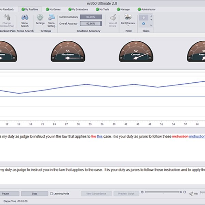The height and width of the screenshot is (205, 205).
Task: Click the Preview Script button
Action: click(126, 194)
